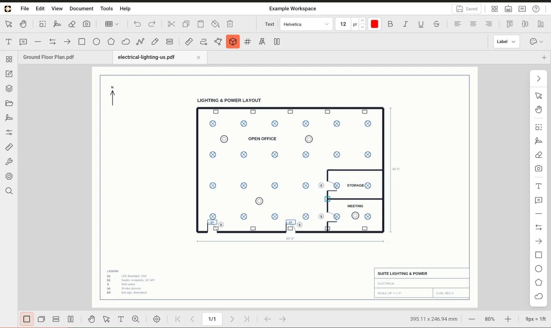The image size is (551, 328).
Task: Click the trash delete icon
Action: 230,24
